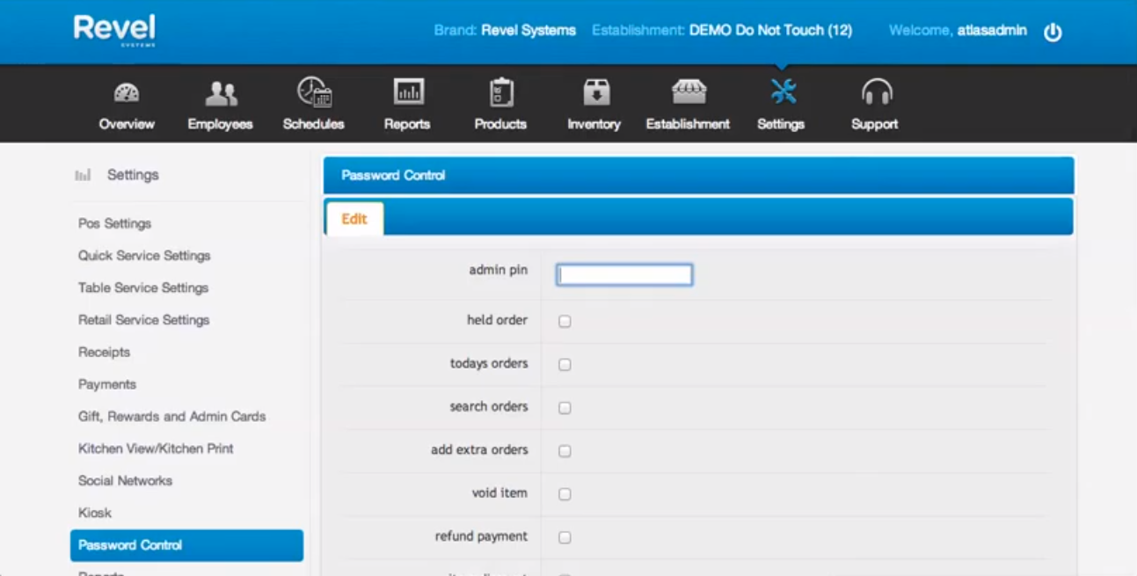
Task: Click inside the admin pin field
Action: click(x=623, y=274)
